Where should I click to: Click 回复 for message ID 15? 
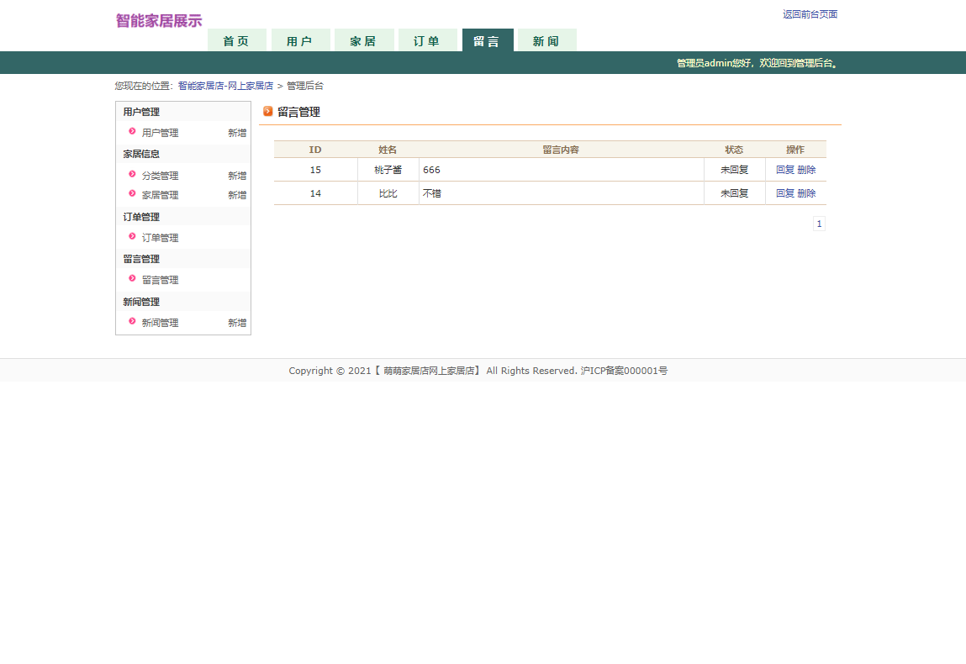tap(786, 169)
